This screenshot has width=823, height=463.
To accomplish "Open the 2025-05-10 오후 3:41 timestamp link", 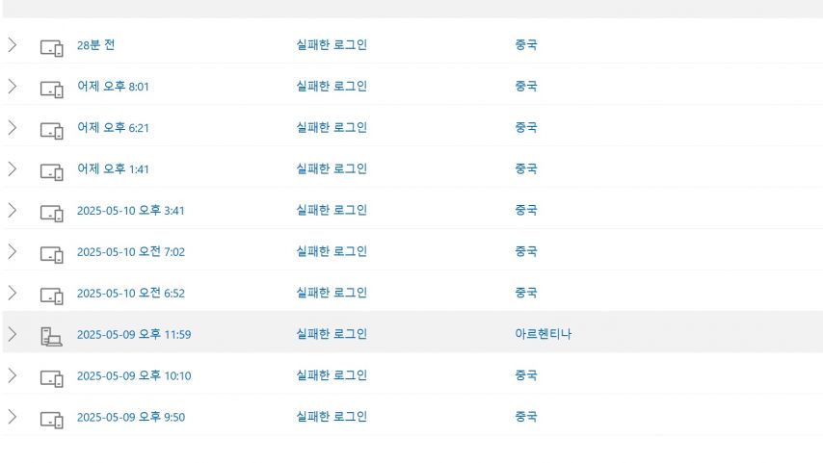I will [x=131, y=210].
